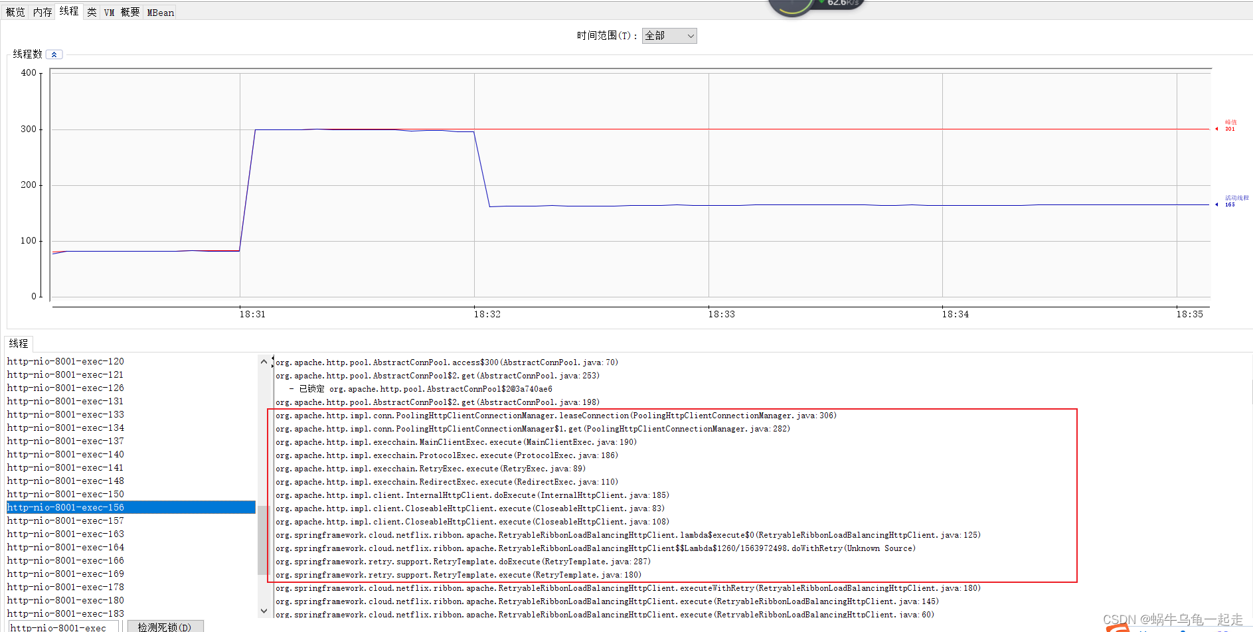1253x632 pixels.
Task: Select thread http-nio-8001-exec-169
Action: (131, 574)
